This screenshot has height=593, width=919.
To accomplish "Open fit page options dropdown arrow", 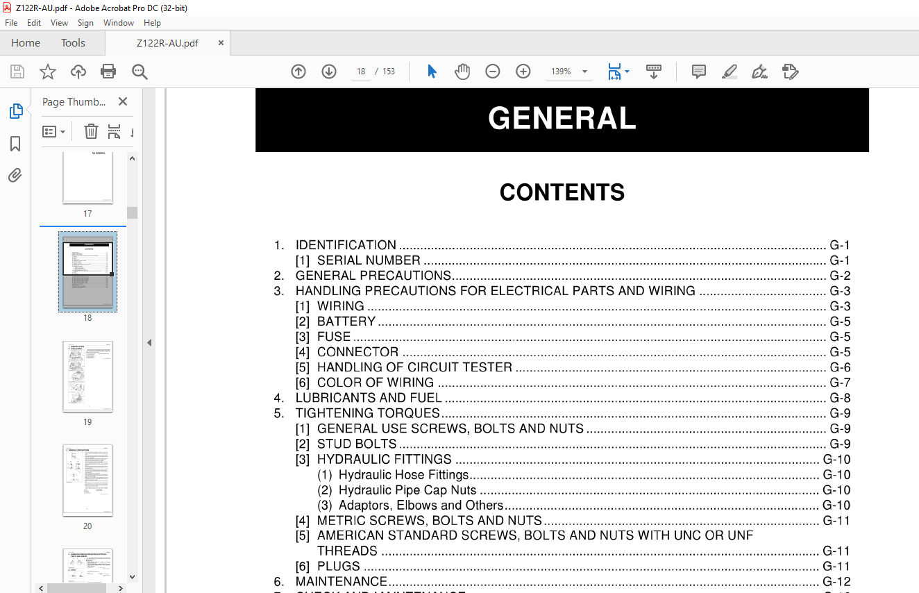I will click(x=627, y=72).
